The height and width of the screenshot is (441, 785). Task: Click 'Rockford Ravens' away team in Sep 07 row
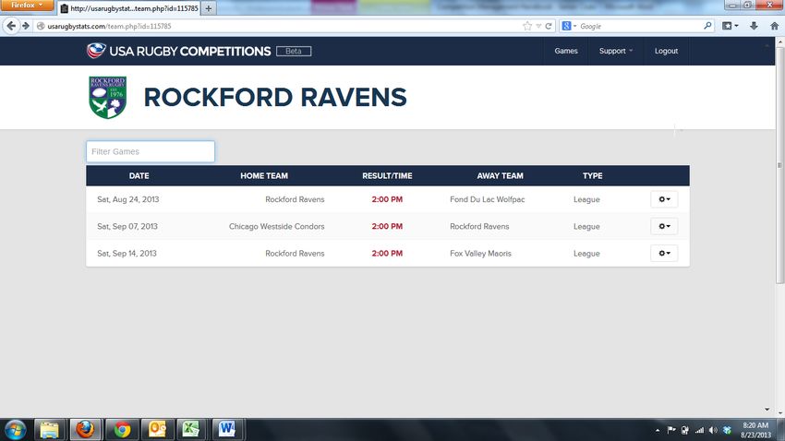(479, 227)
